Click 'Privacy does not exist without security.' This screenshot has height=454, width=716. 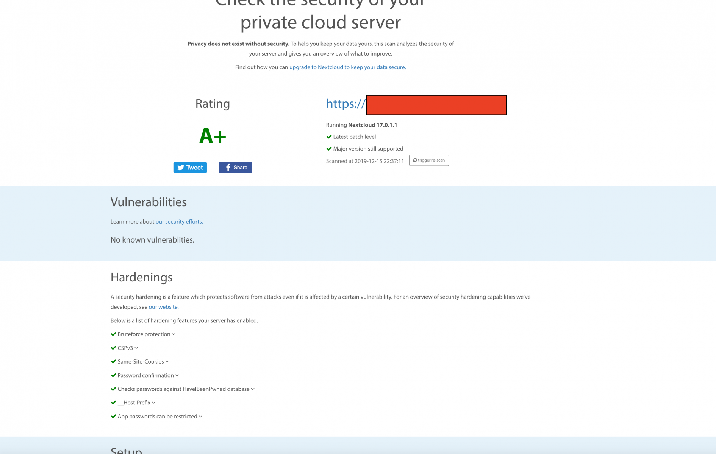point(238,44)
